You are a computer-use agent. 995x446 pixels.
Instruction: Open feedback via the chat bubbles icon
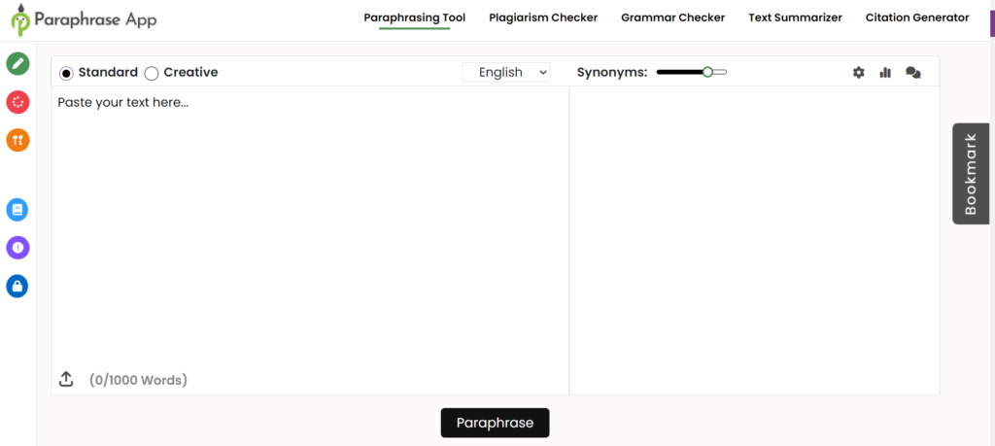(x=913, y=72)
